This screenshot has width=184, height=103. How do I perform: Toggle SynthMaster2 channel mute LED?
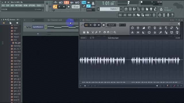(25, 27)
